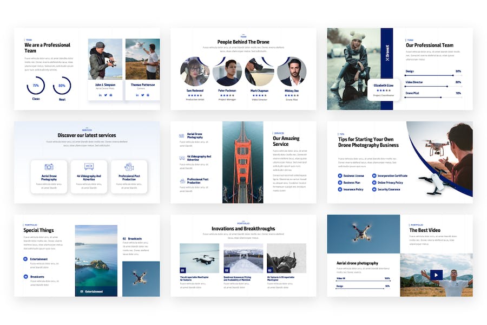Click the Elizabeth Glow name card
The height and width of the screenshot is (325, 487).
coord(383,90)
